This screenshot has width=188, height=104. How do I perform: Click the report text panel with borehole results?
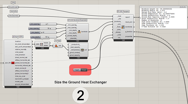pos(163,17)
